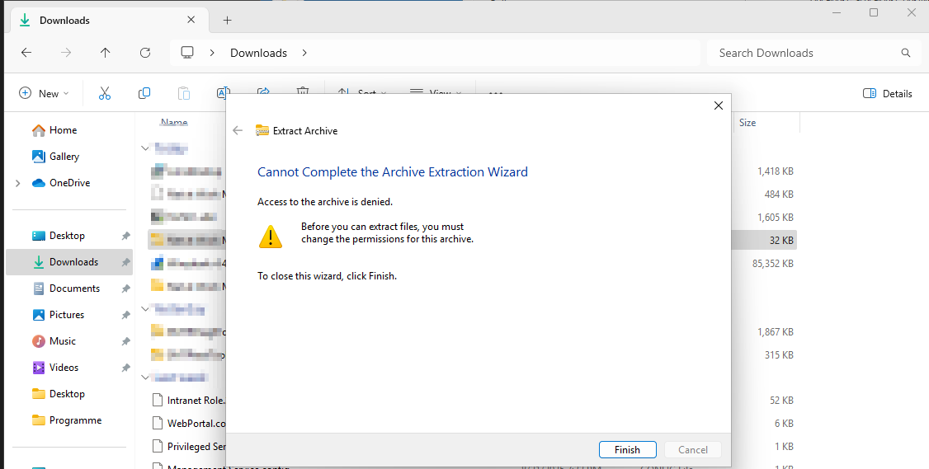Click the Up arrow navigation icon

[105, 53]
